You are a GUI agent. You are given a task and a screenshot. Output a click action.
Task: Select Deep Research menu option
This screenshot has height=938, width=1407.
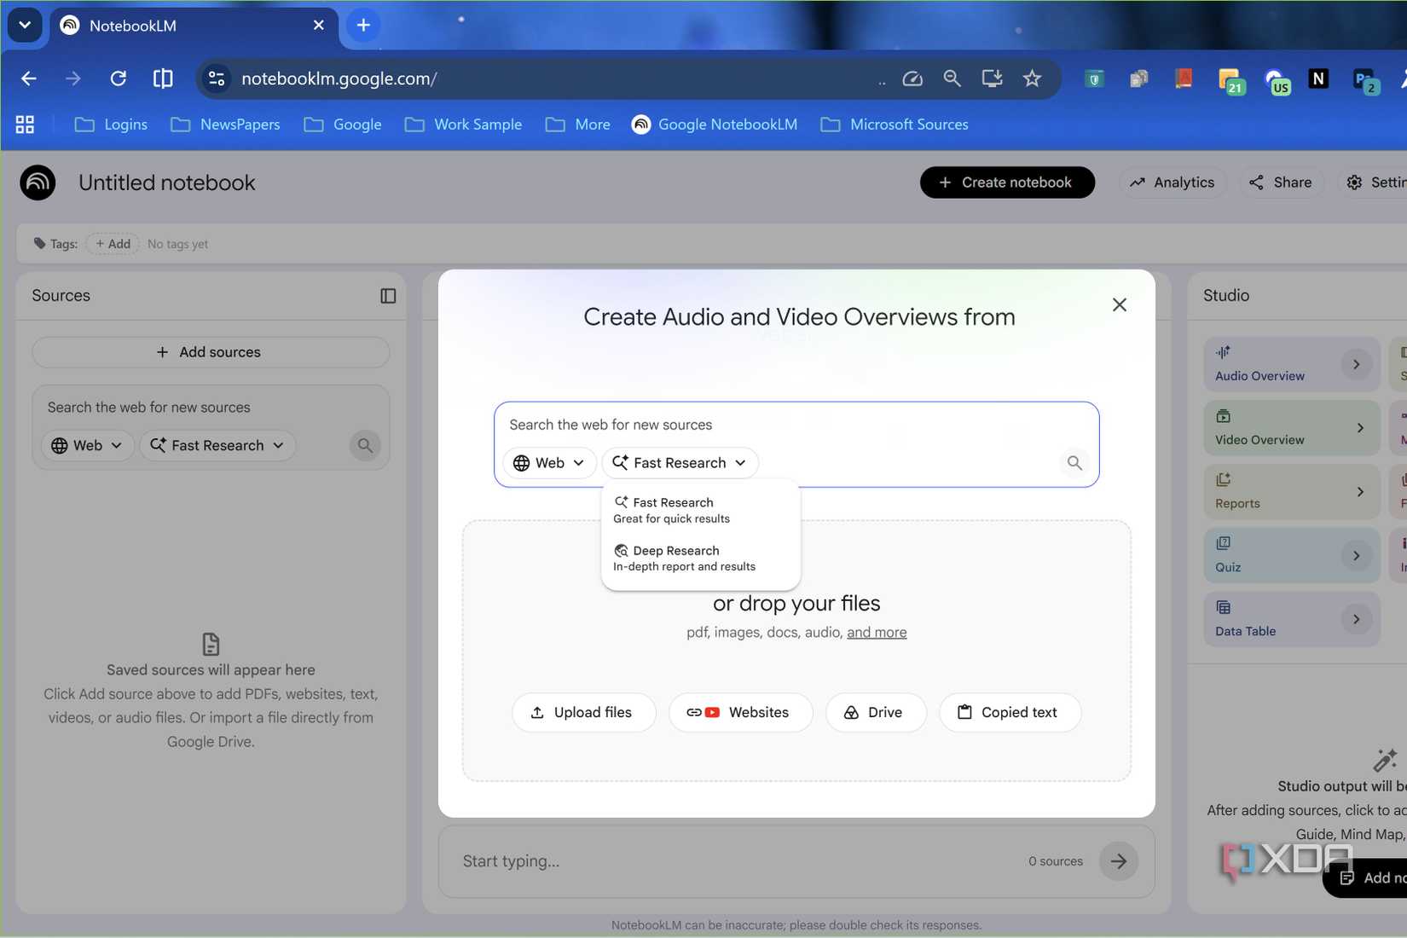[x=700, y=558]
